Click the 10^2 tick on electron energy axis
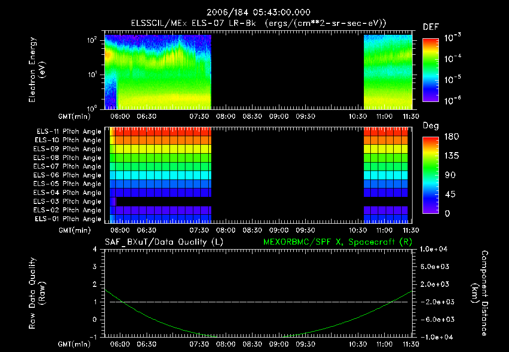The height and width of the screenshot is (352, 509). point(92,40)
